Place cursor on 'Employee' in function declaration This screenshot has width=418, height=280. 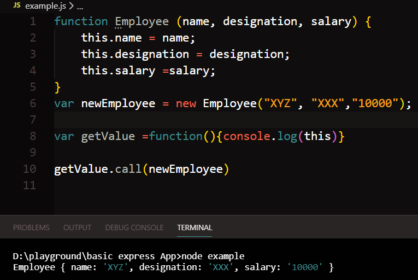[142, 22]
